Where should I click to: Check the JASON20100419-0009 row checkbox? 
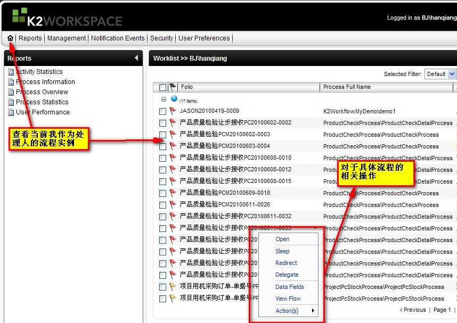pyautogui.click(x=162, y=111)
